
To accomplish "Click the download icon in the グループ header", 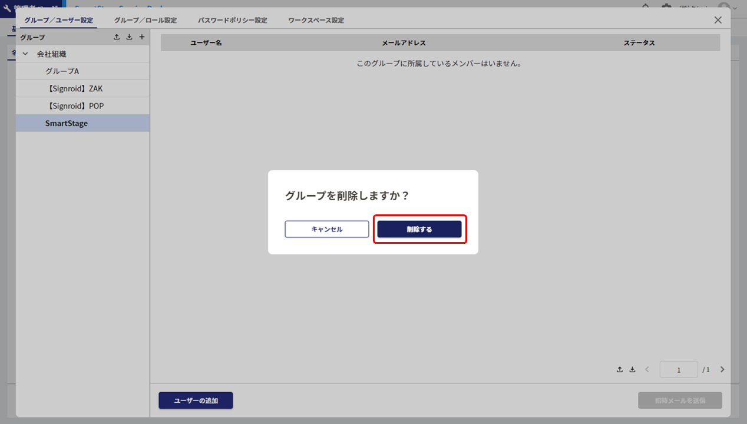I will point(129,37).
